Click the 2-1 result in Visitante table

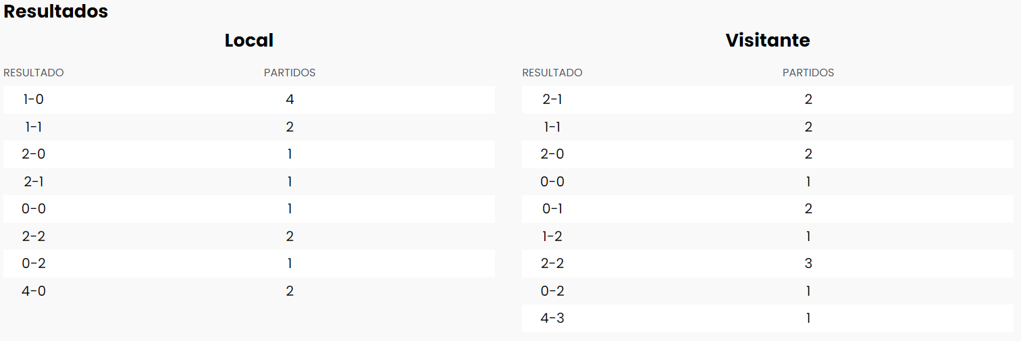(552, 99)
